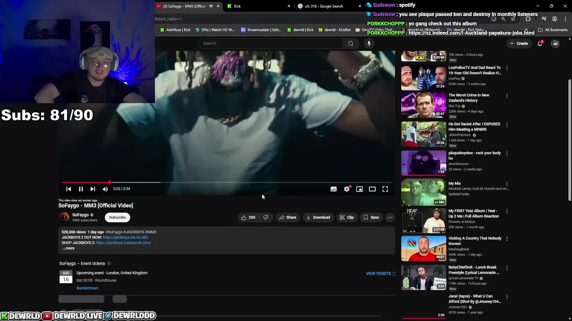
Task: Open the account avatar menu
Action: [x=555, y=43]
